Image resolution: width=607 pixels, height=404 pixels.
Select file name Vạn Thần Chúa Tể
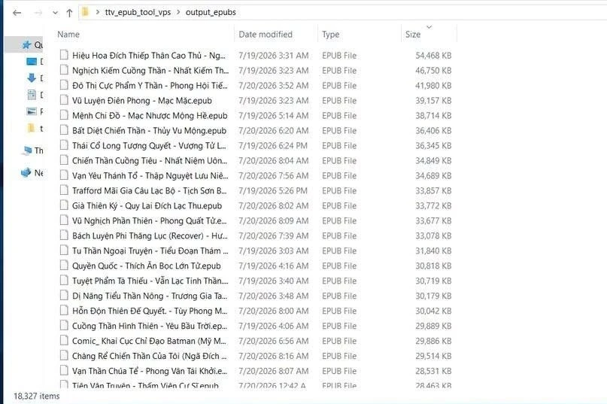tap(150, 371)
